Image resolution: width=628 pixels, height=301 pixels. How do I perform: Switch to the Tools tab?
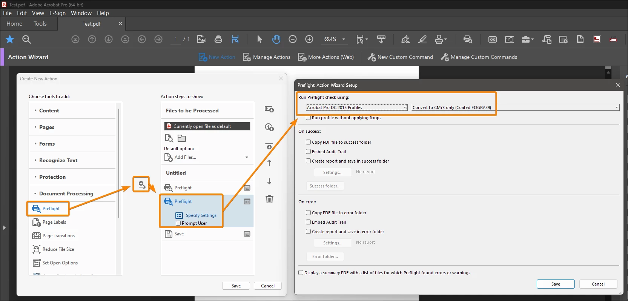[40, 23]
